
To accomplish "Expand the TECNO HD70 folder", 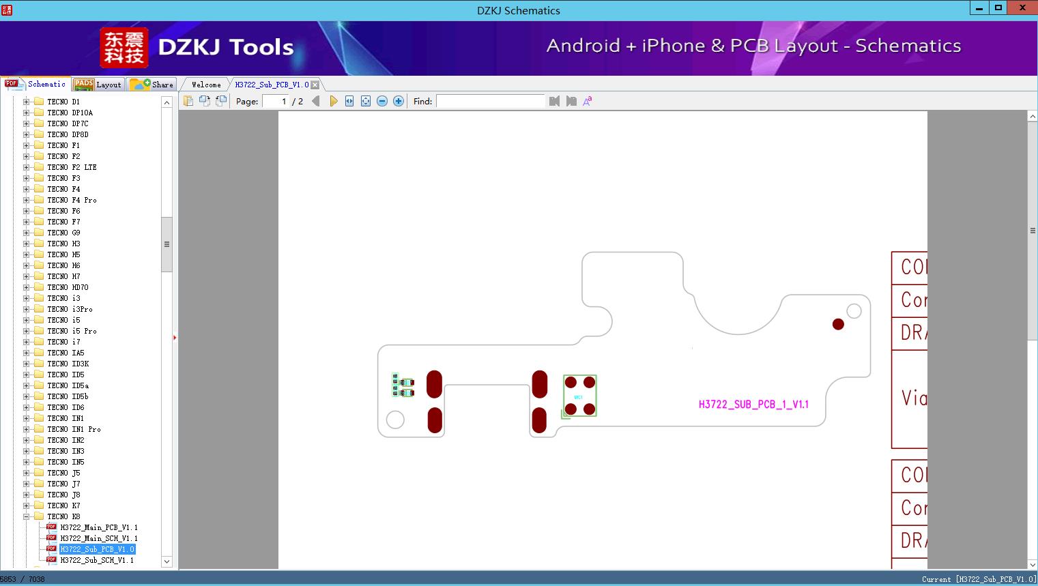I will (27, 287).
